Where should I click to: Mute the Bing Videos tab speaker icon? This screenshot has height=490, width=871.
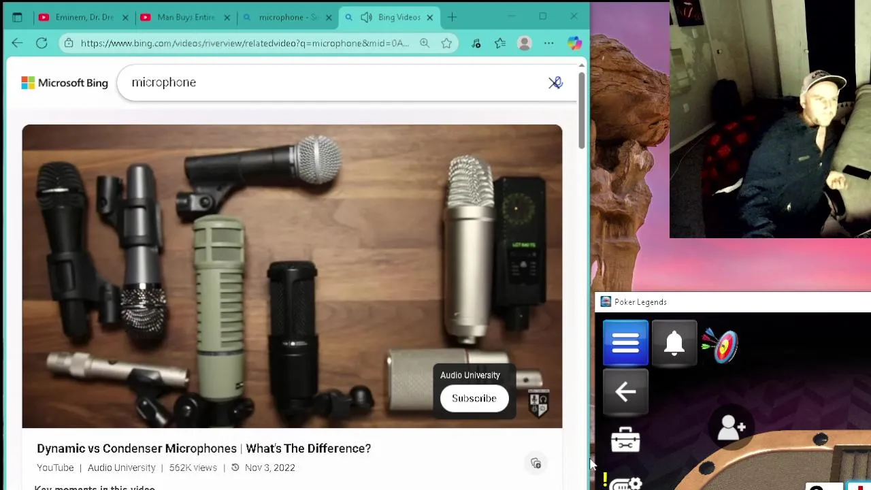[x=366, y=17]
